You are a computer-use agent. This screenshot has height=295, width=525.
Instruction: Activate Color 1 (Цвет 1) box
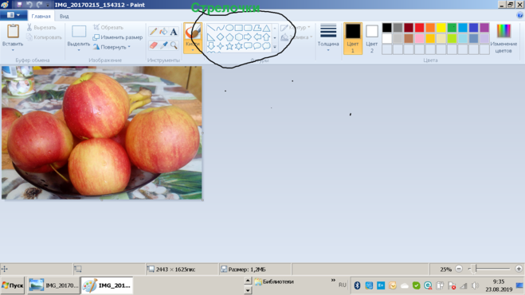point(353,38)
